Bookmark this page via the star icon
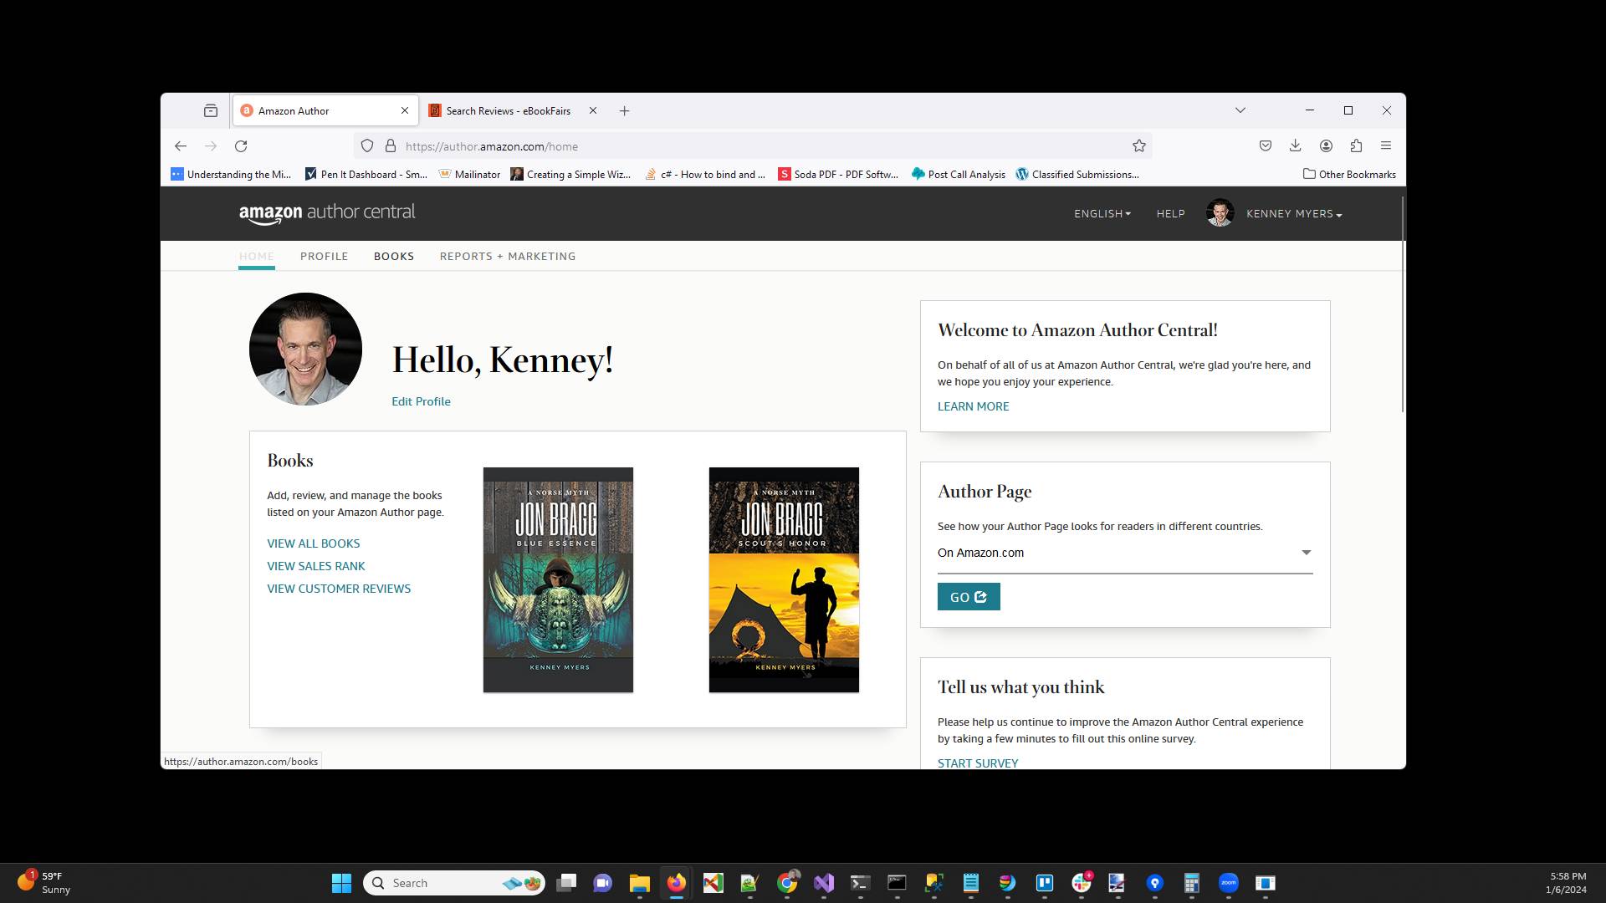This screenshot has width=1606, height=903. point(1139,145)
